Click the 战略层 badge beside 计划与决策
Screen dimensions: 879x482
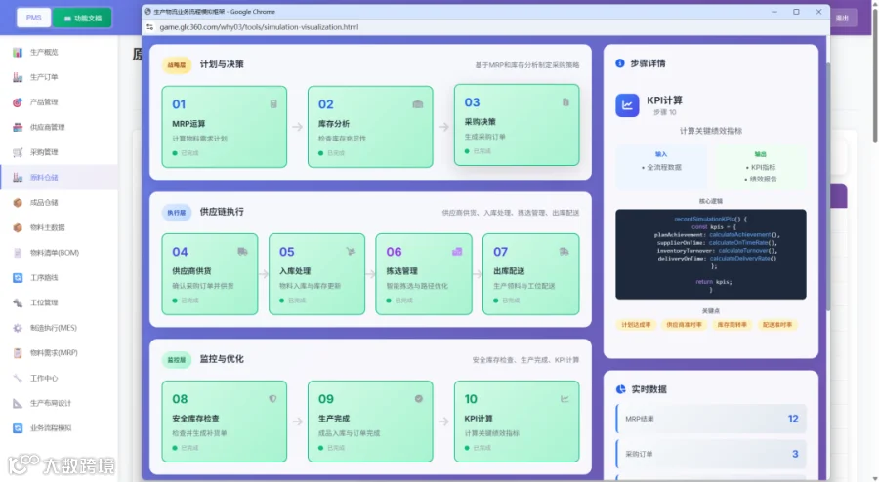[177, 65]
